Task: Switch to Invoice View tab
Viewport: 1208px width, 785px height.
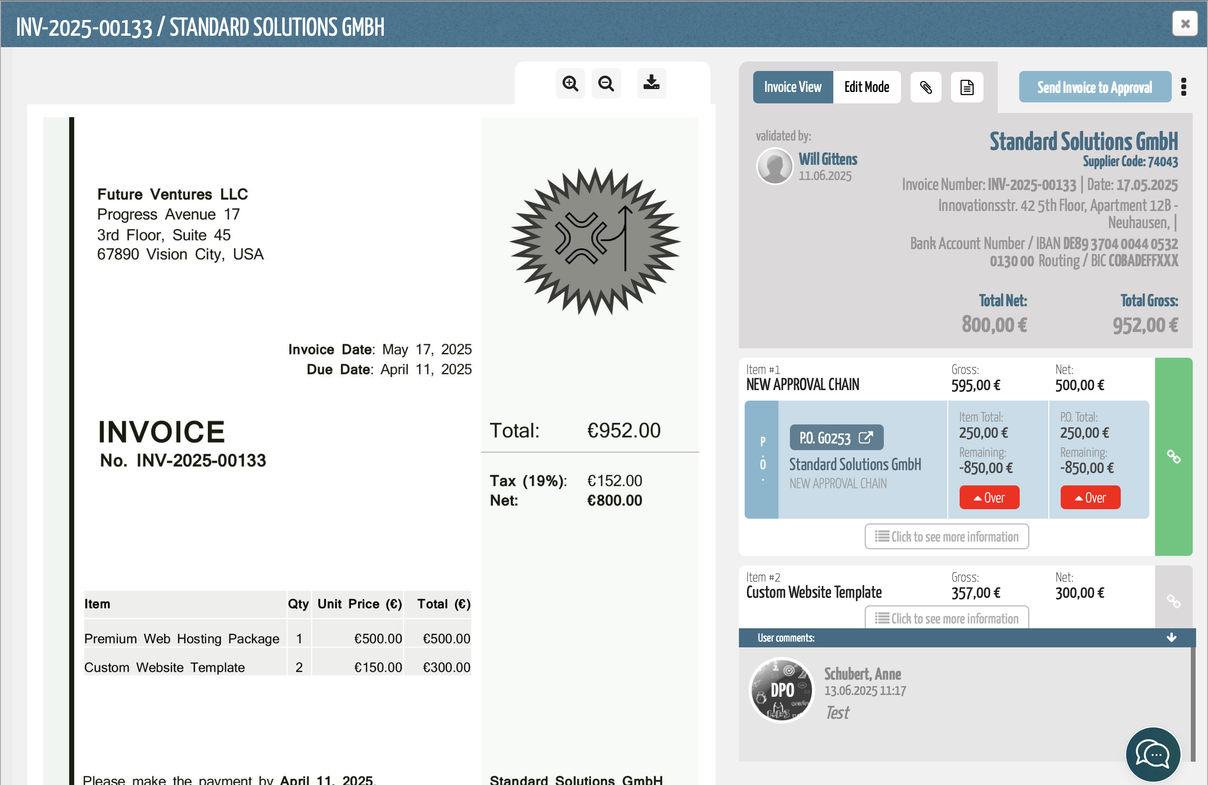Action: click(792, 87)
